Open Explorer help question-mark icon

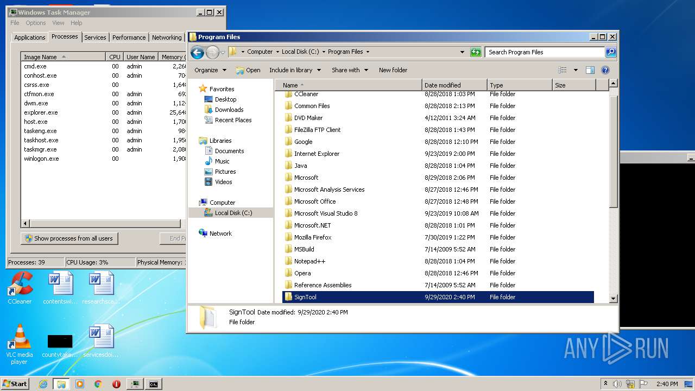click(x=605, y=70)
